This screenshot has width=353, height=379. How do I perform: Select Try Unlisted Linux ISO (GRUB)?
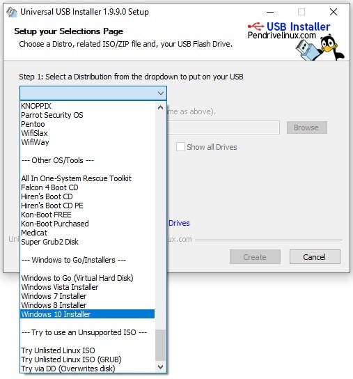[x=87, y=359]
